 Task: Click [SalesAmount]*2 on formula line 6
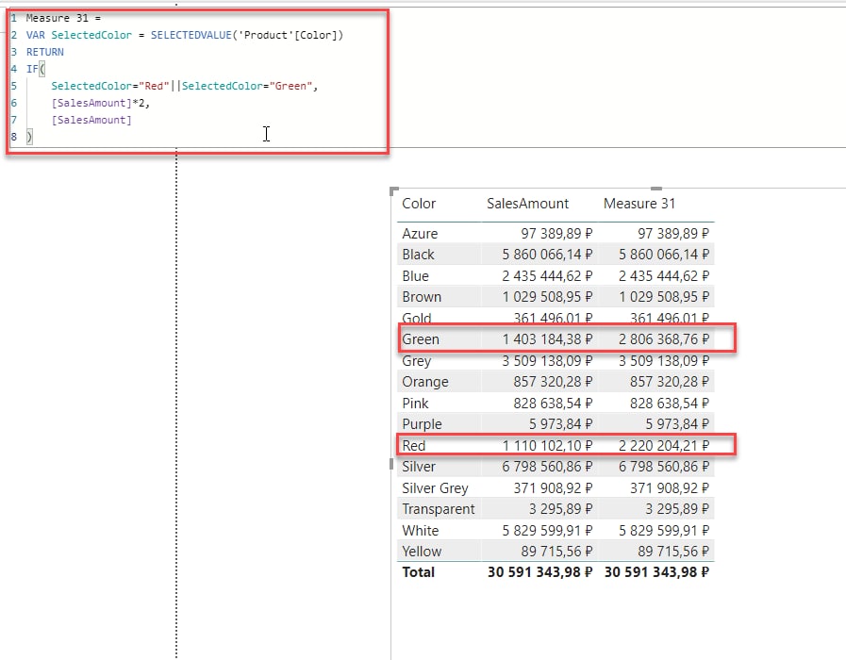100,103
